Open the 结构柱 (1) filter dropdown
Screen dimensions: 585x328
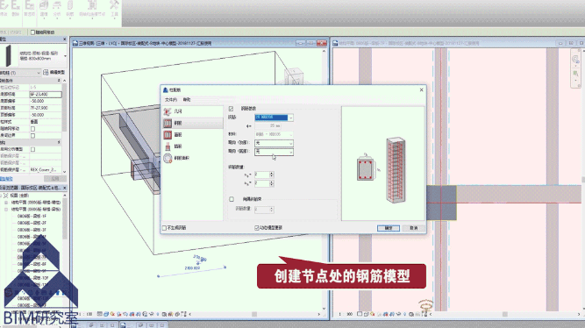point(20,73)
